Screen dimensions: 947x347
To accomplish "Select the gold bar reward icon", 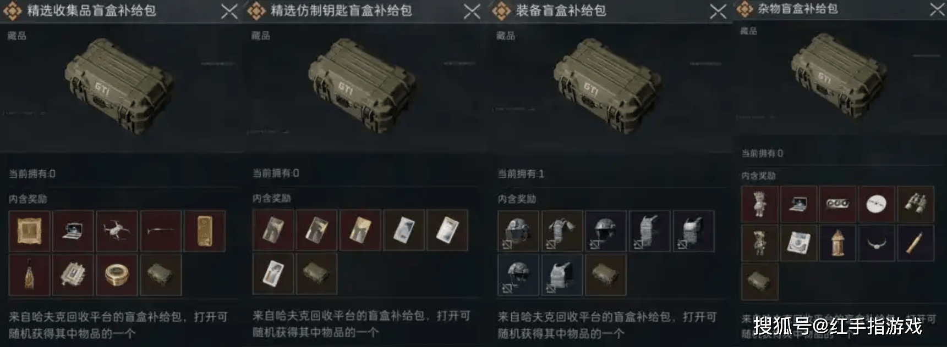I will (205, 231).
